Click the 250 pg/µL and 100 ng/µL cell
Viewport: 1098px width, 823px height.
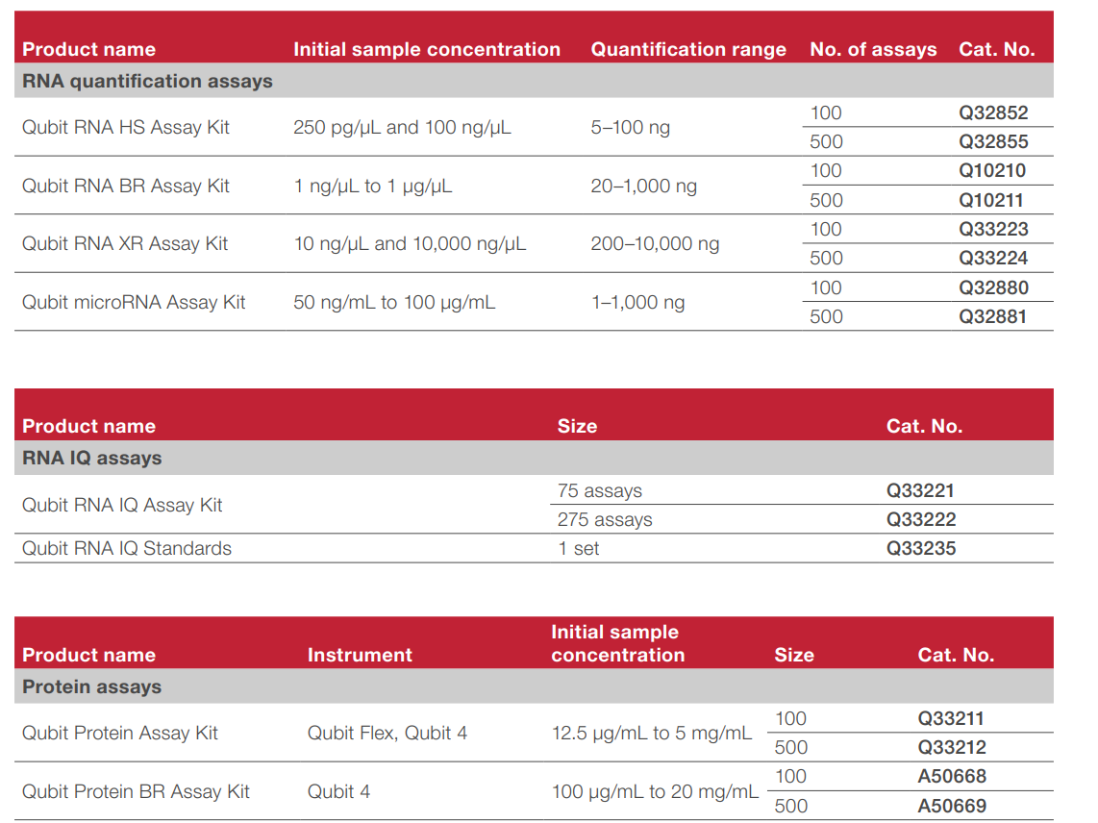(402, 128)
